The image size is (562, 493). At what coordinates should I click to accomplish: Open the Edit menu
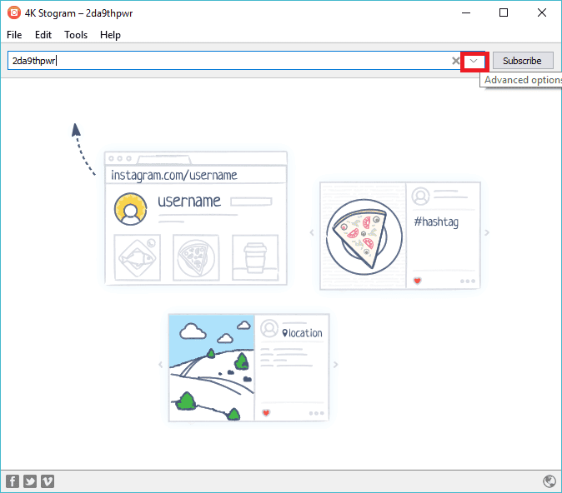click(43, 35)
